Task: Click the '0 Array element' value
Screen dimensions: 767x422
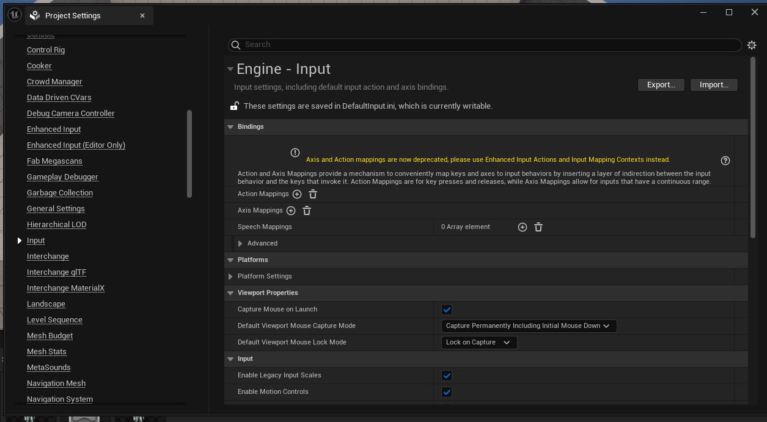Action: point(466,227)
